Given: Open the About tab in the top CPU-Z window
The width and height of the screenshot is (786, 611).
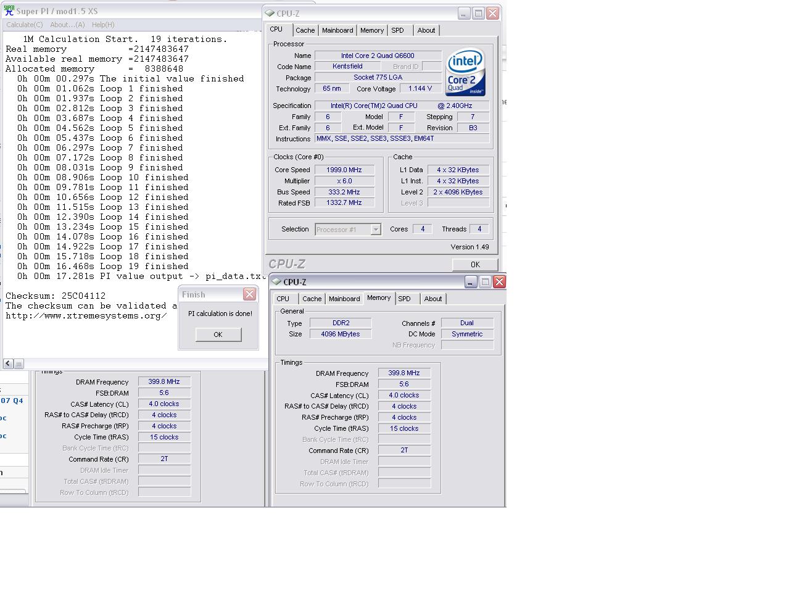Looking at the screenshot, I should [426, 30].
